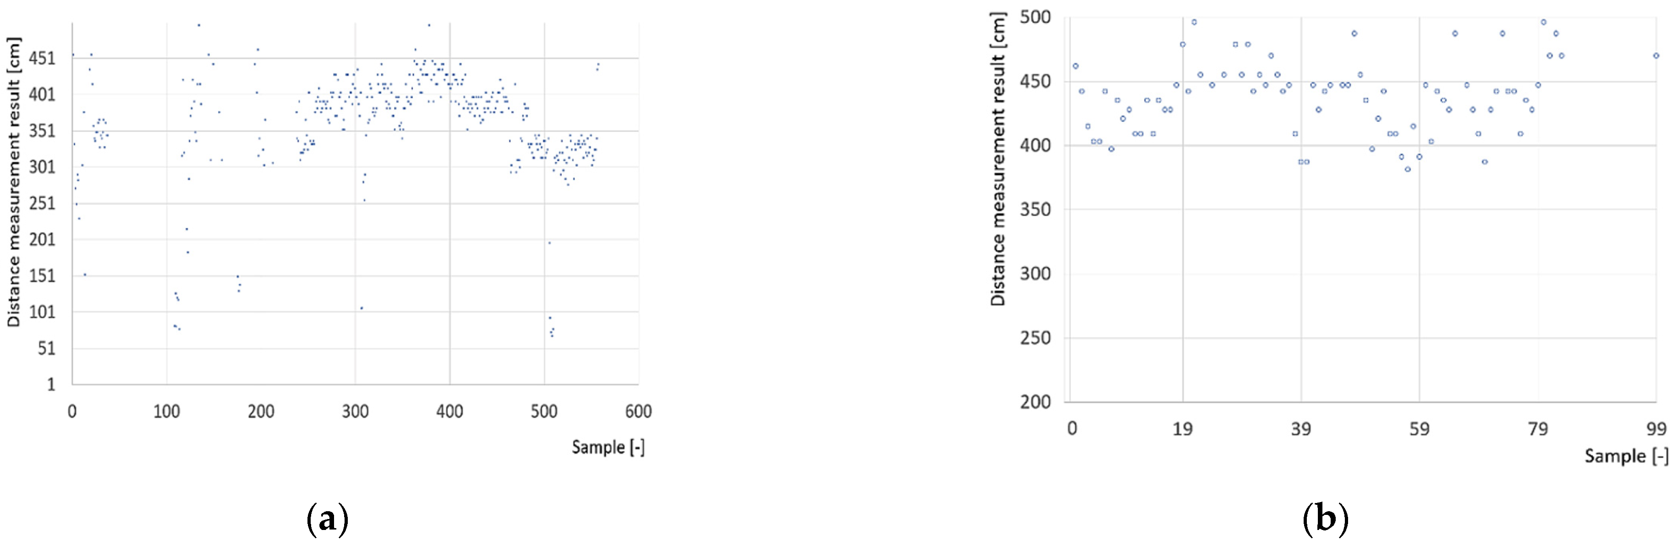Select the 250 y-axis label in right chart
Screen dimensions: 1678x546
click(1035, 338)
